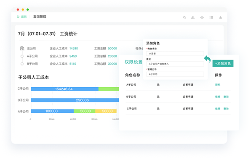The height and width of the screenshot is (159, 251).
Task: Click the download icon in the toolbar
Action: click(221, 17)
